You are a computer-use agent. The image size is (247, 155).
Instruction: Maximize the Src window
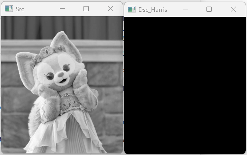86,9
